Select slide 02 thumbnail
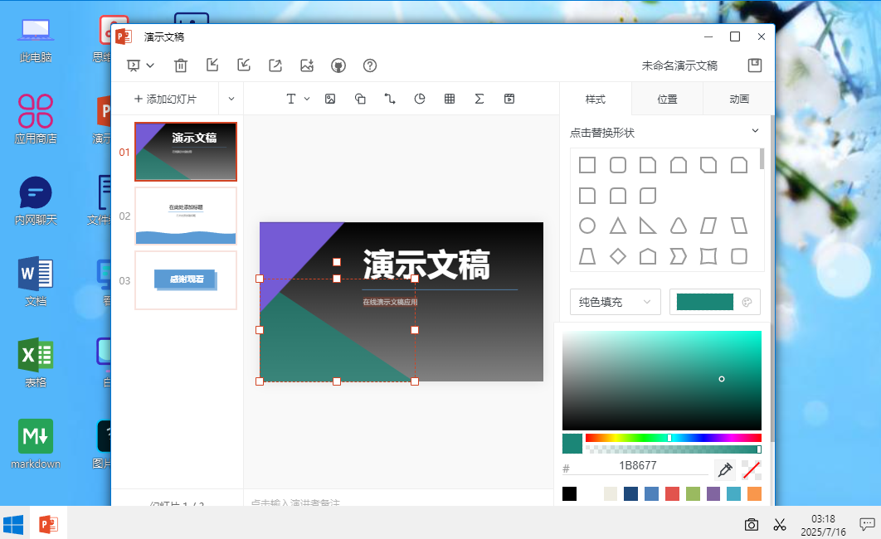Image resolution: width=881 pixels, height=539 pixels. (x=186, y=216)
